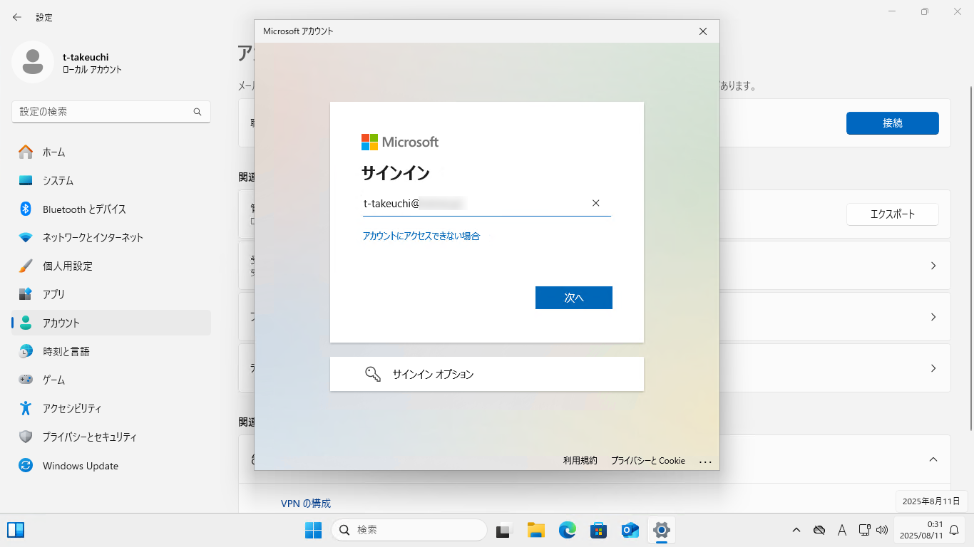Open the three-dots more options menu
The width and height of the screenshot is (974, 547).
(706, 462)
